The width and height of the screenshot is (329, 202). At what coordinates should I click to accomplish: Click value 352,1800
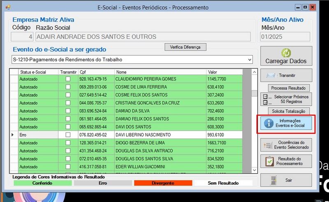(215, 167)
